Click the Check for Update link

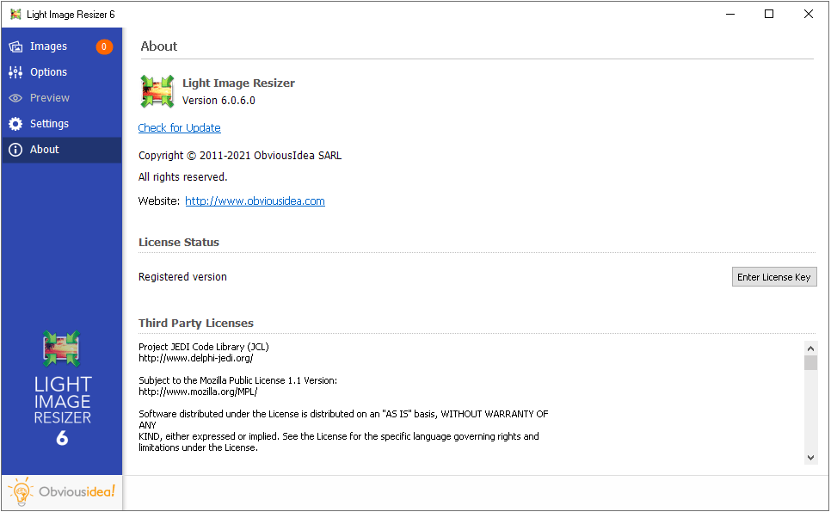[180, 128]
